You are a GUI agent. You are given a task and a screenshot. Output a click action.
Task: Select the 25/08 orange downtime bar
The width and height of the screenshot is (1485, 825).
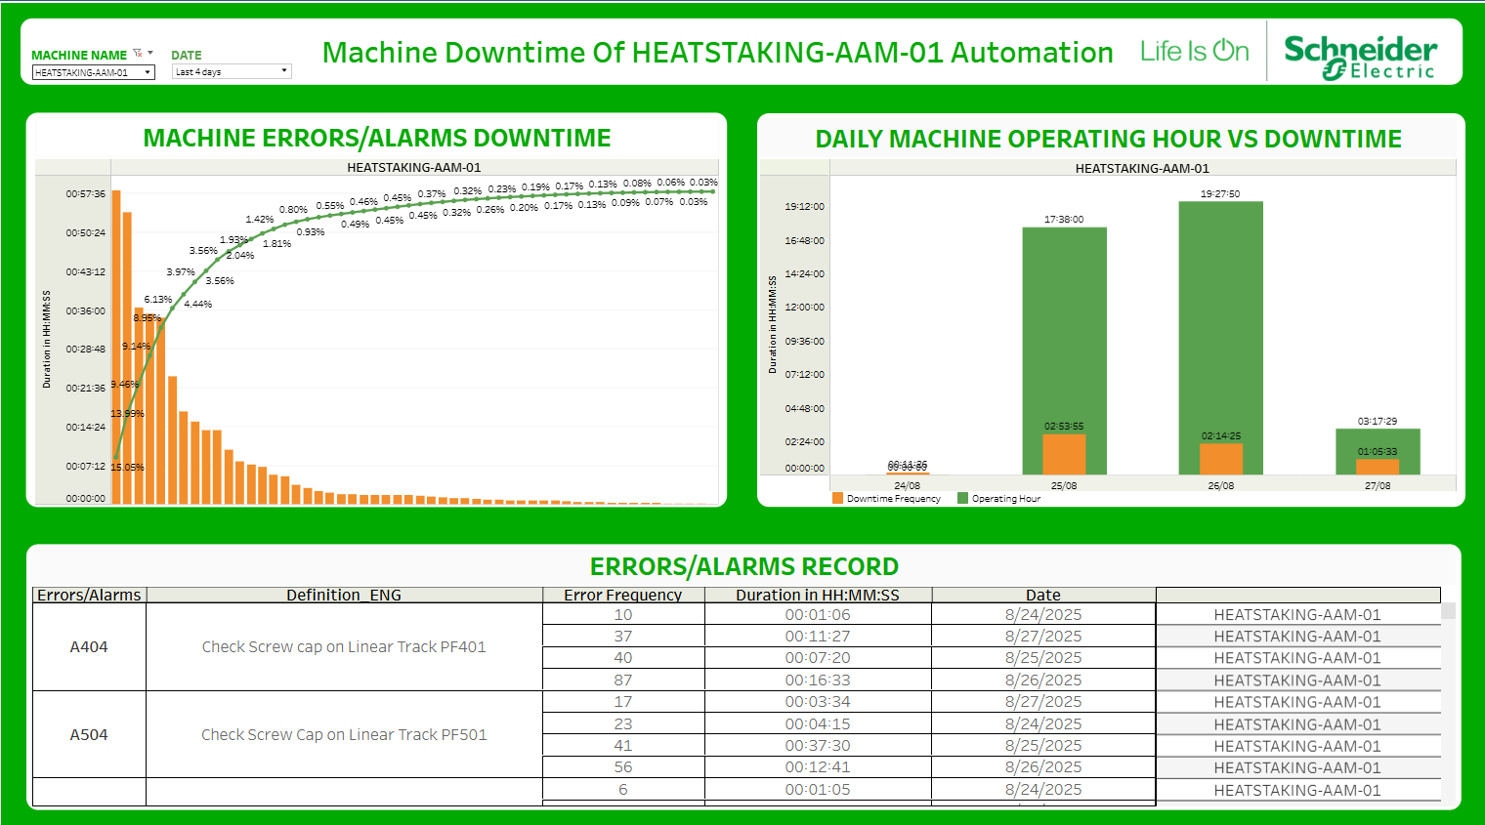click(x=1064, y=454)
